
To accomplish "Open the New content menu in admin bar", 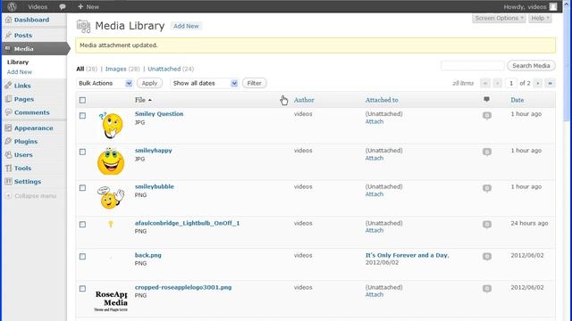I will pos(88,6).
